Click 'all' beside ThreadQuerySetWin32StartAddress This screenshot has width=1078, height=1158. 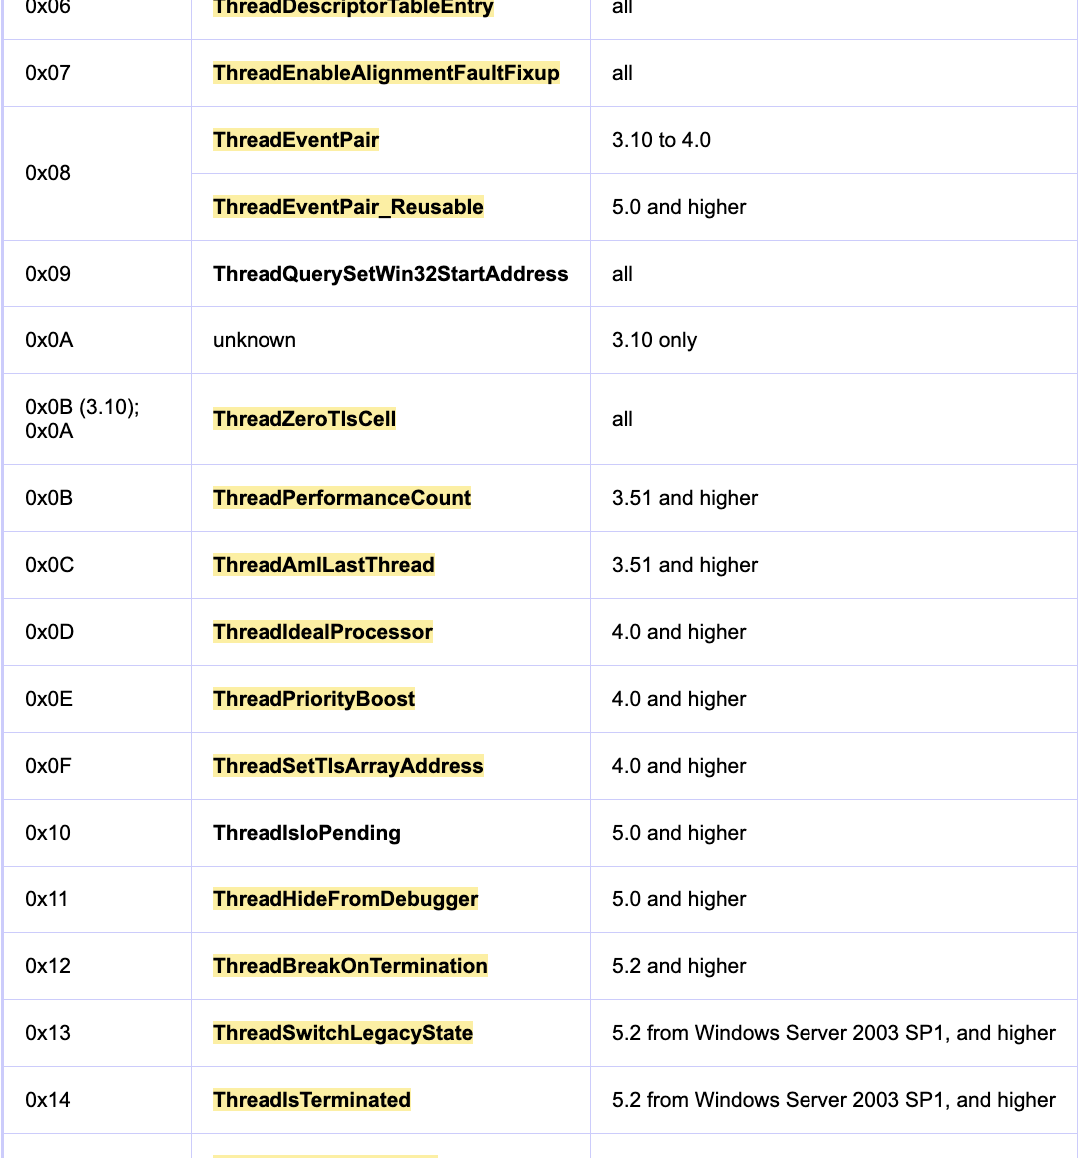[x=623, y=274]
